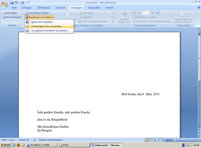This screenshot has width=201, height=148.
Task: Open the Windows Start button
Action: pos(5,145)
